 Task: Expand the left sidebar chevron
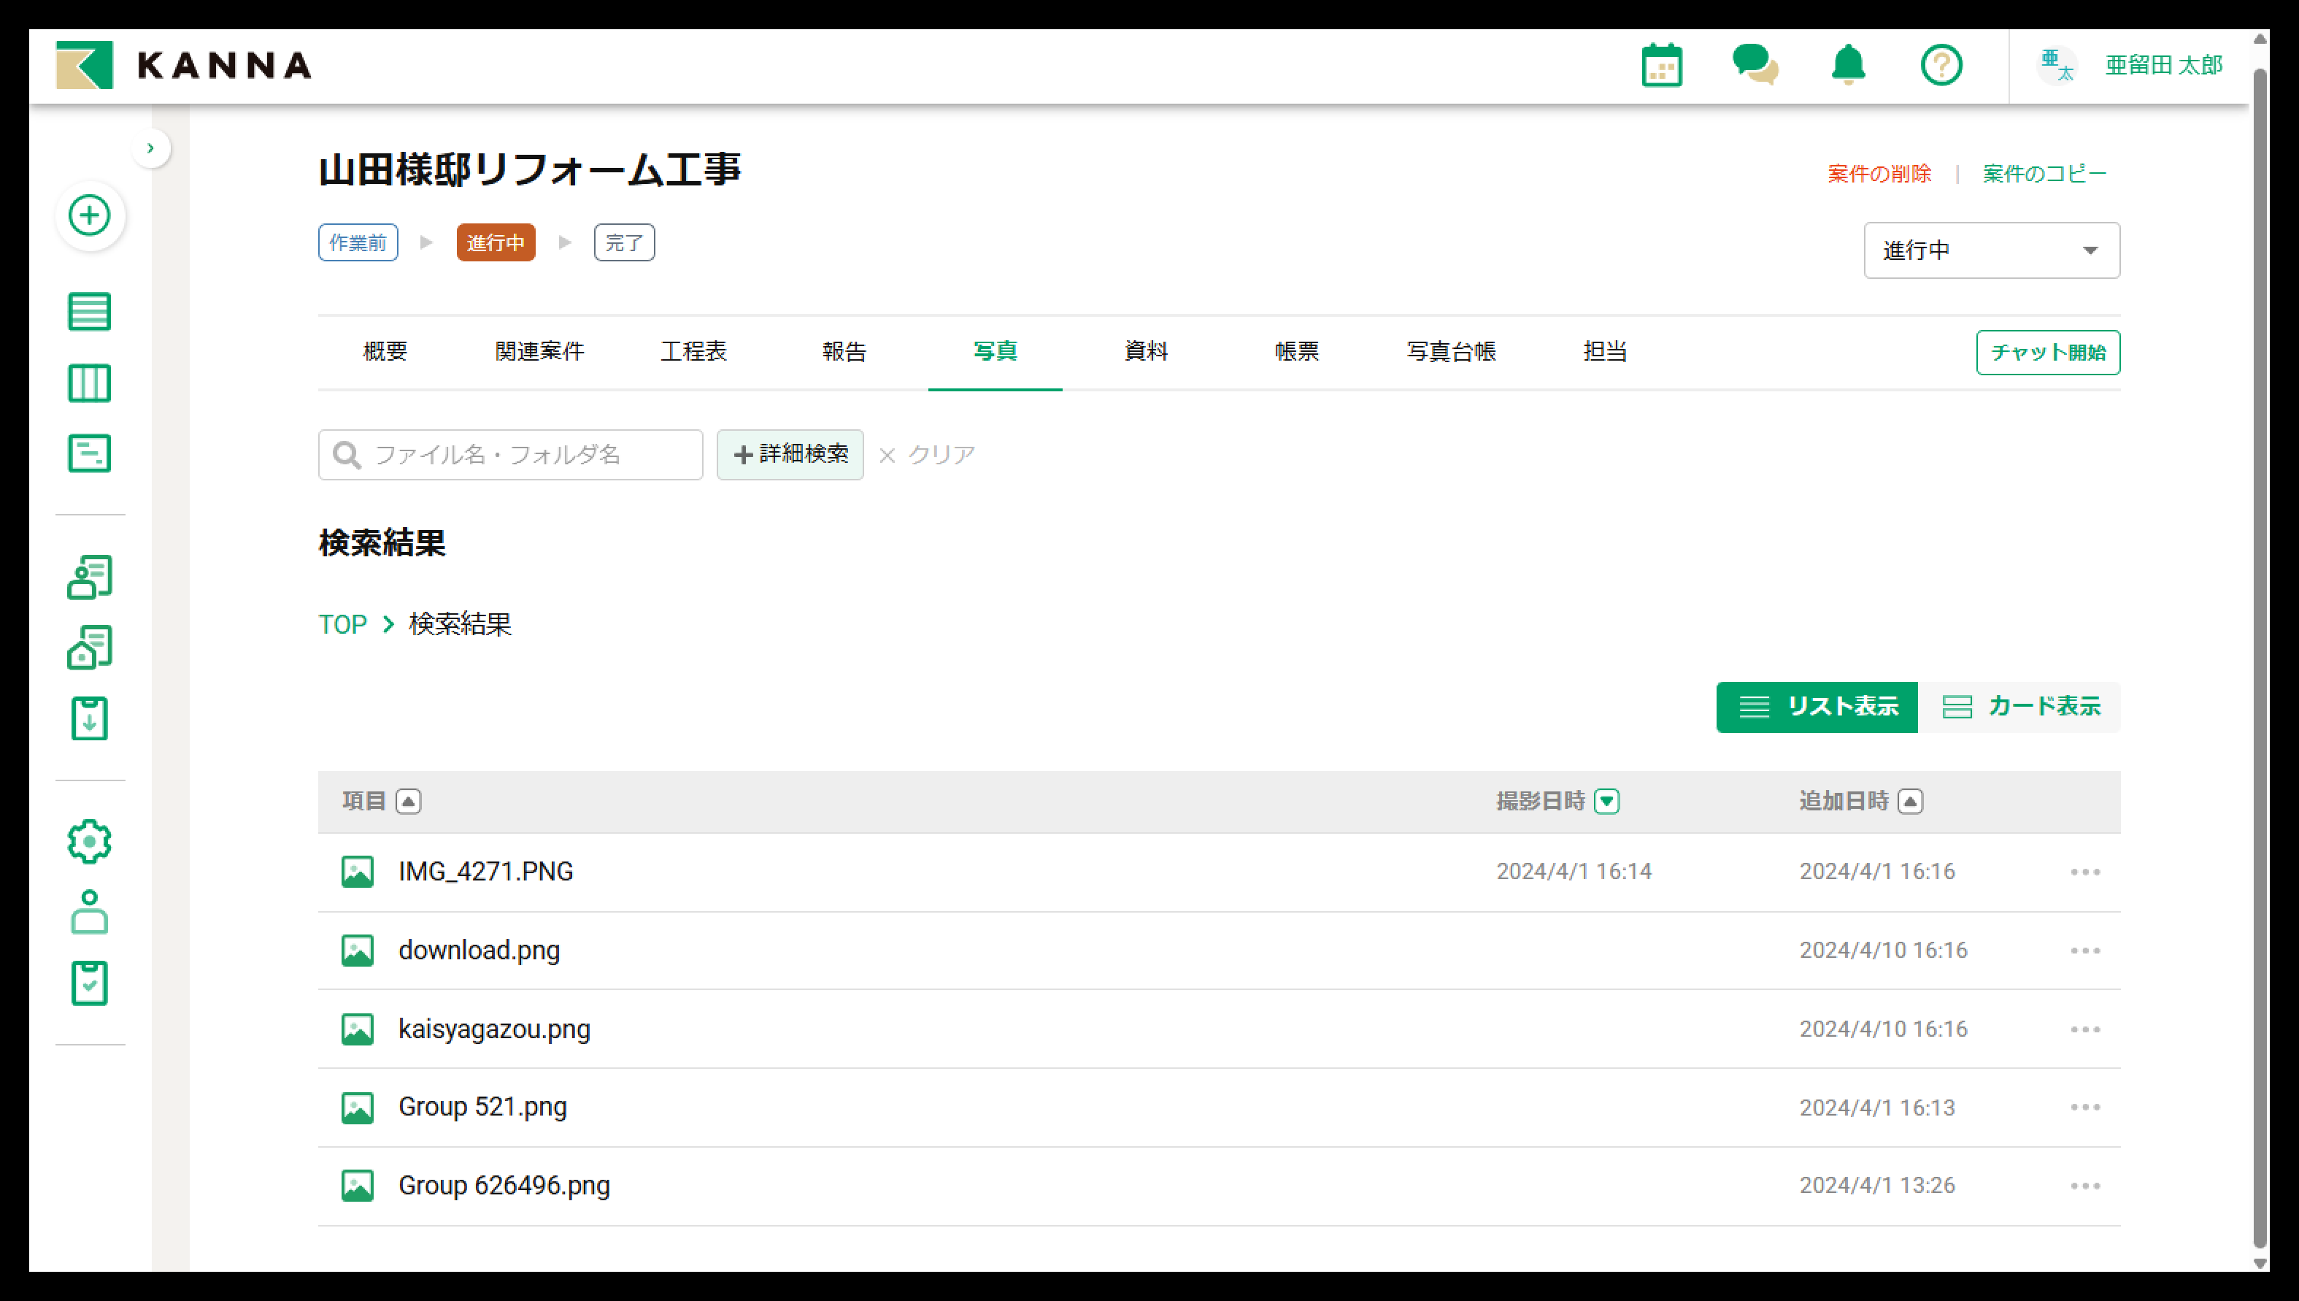151,148
